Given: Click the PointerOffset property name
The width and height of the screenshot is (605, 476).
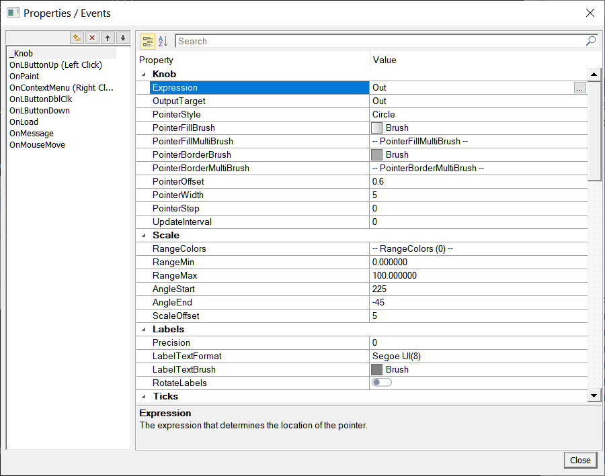Looking at the screenshot, I should [x=178, y=182].
